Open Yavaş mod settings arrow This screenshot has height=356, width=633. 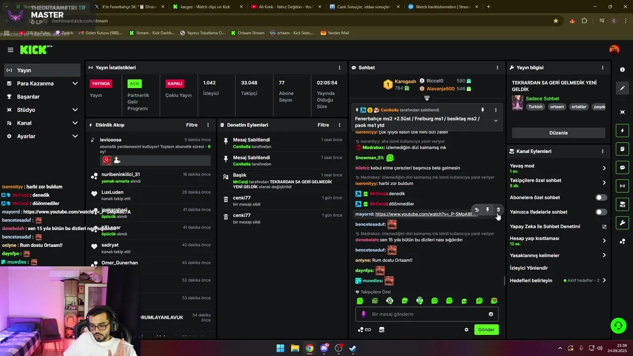pos(604,168)
